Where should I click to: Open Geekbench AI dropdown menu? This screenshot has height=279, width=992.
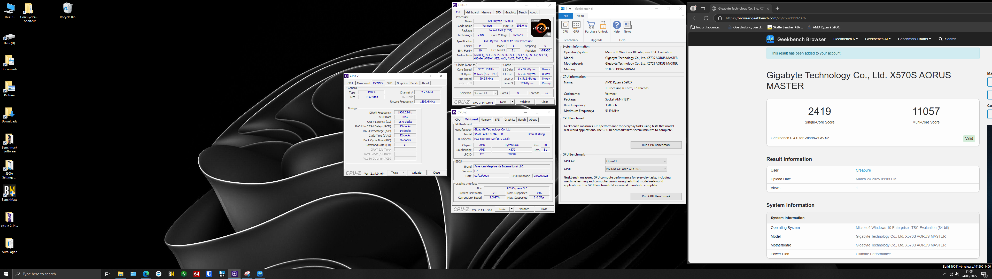(878, 39)
